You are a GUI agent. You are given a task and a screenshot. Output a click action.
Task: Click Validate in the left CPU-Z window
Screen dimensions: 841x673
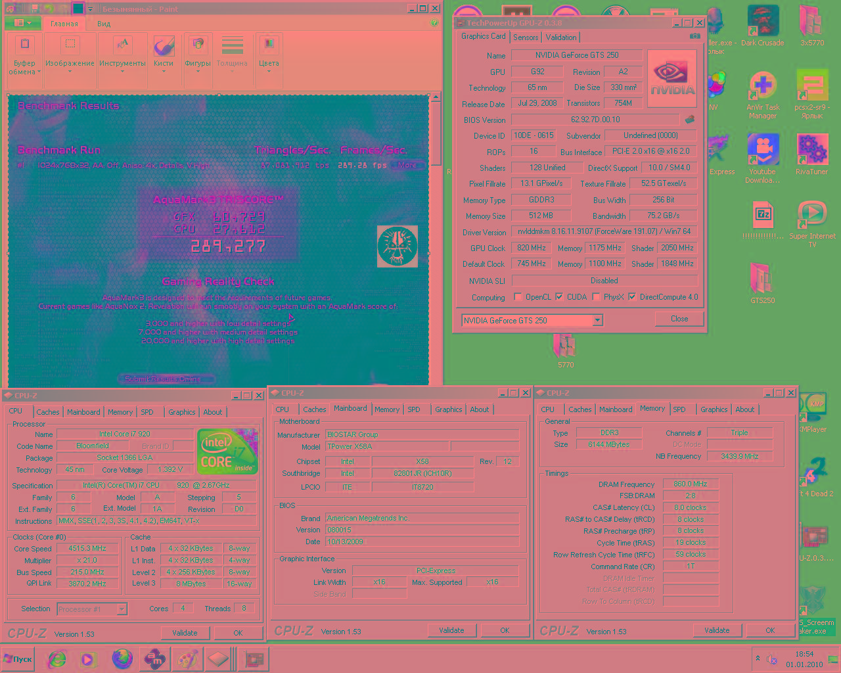click(x=185, y=633)
